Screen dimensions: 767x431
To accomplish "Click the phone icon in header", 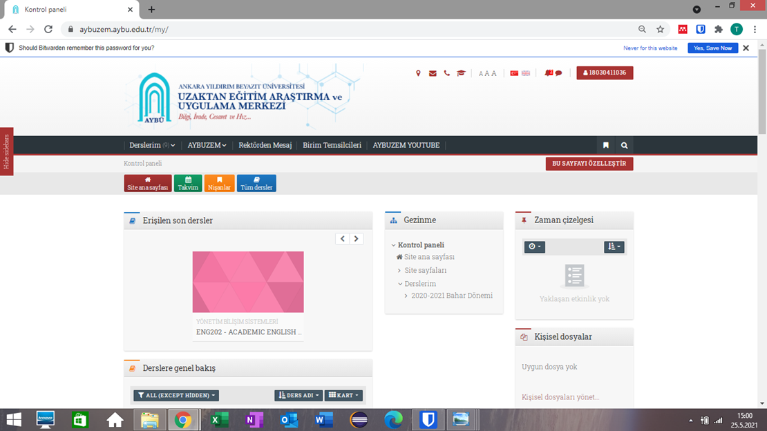I will 446,73.
